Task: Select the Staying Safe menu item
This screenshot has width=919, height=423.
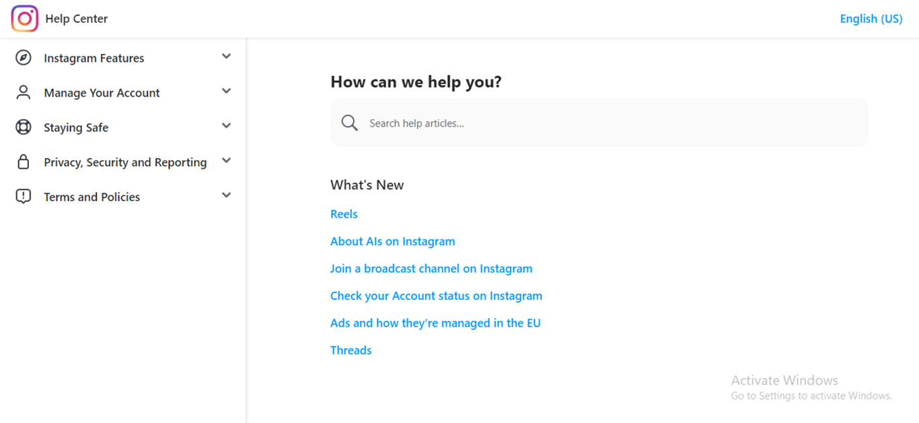Action: click(76, 128)
